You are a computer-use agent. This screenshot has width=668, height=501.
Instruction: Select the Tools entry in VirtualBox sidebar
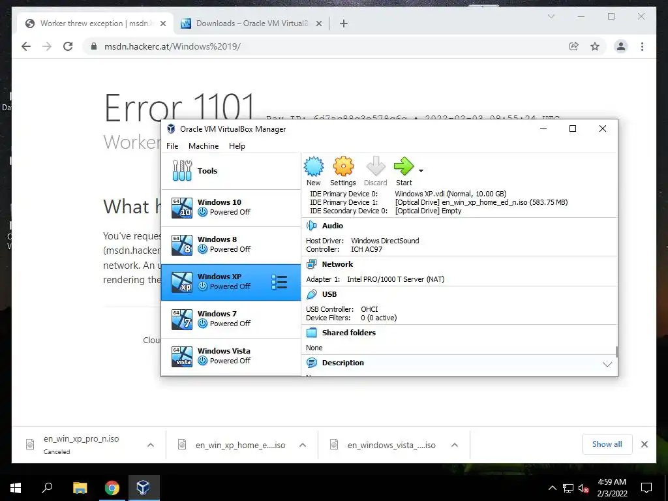(231, 171)
